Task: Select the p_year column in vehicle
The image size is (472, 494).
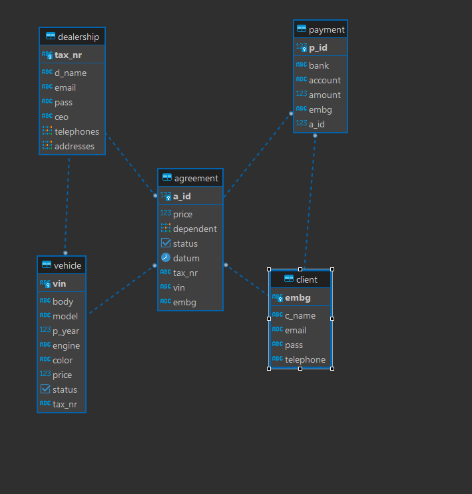Action: (65, 331)
